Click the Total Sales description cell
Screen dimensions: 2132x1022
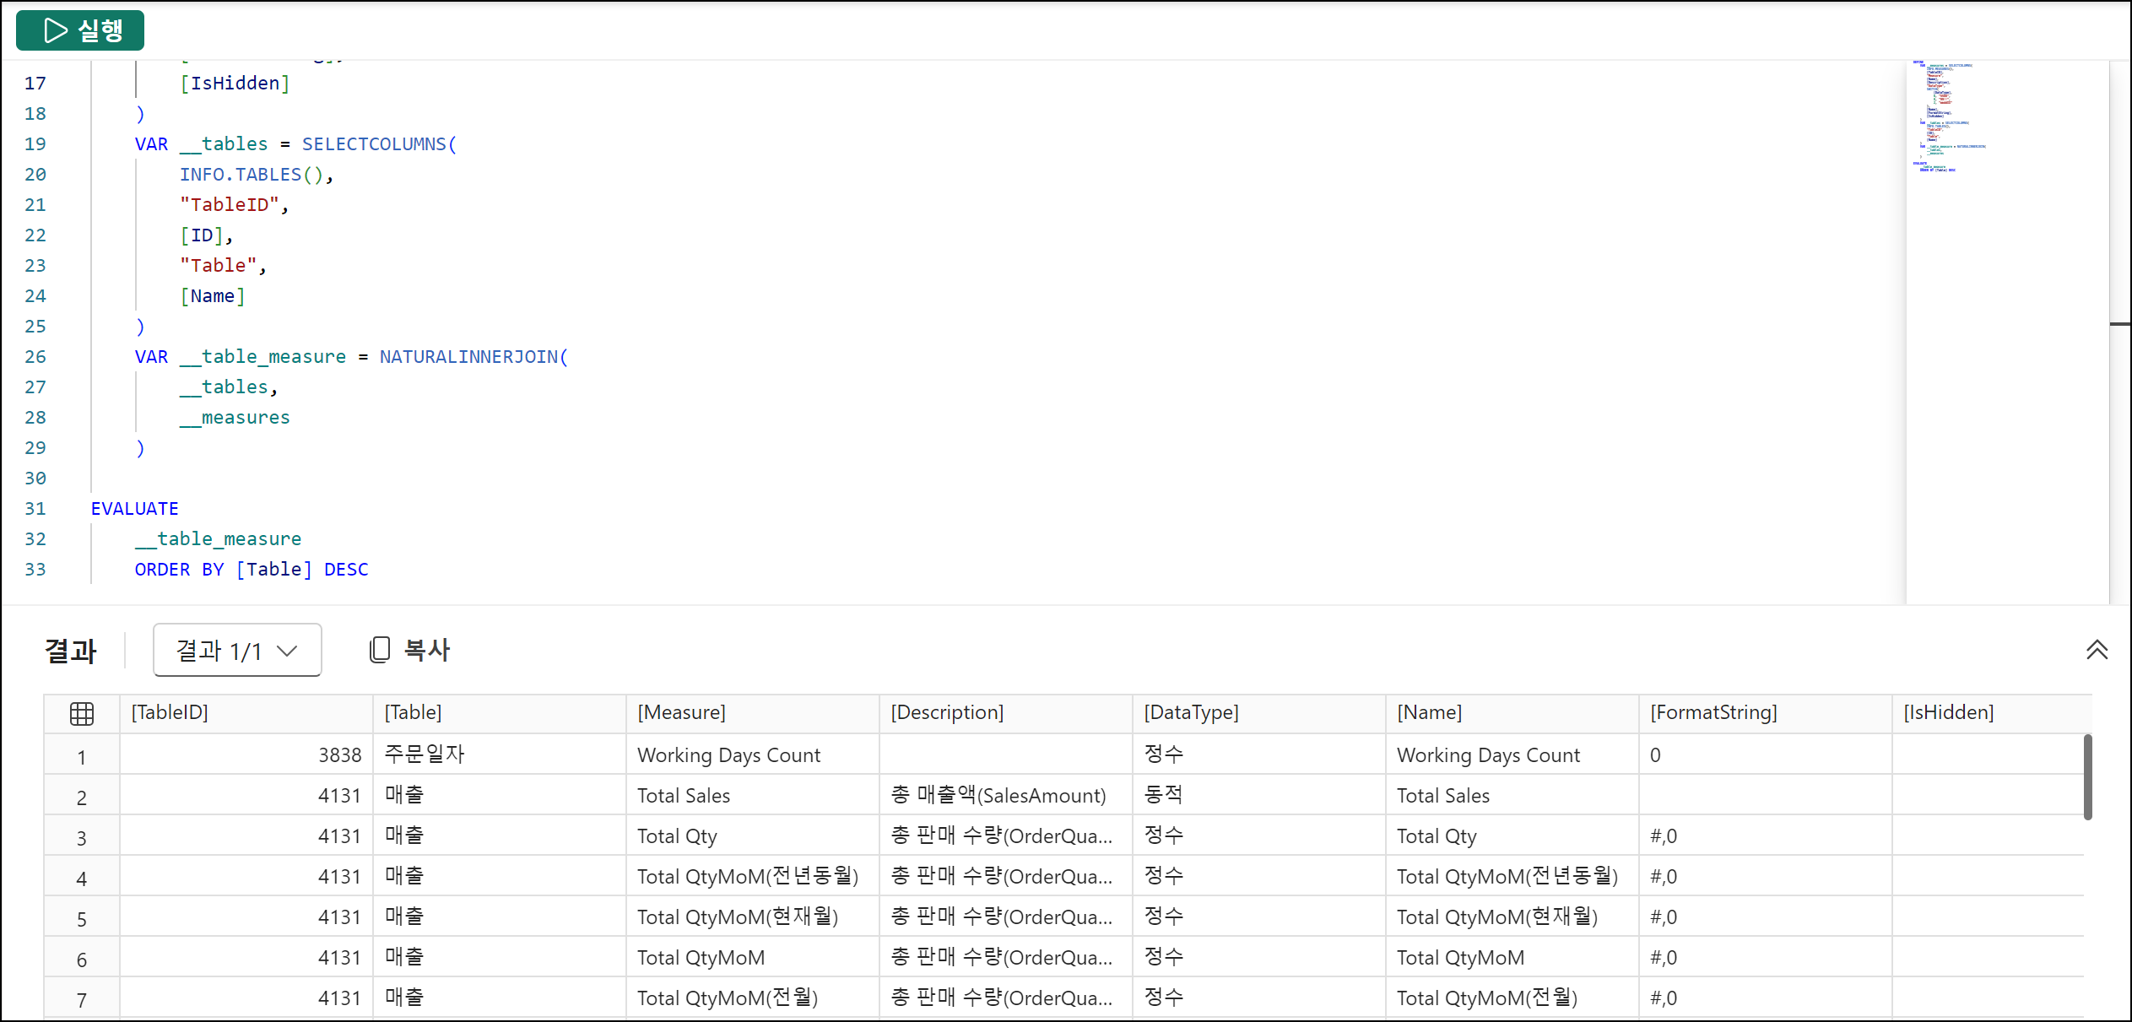998,796
